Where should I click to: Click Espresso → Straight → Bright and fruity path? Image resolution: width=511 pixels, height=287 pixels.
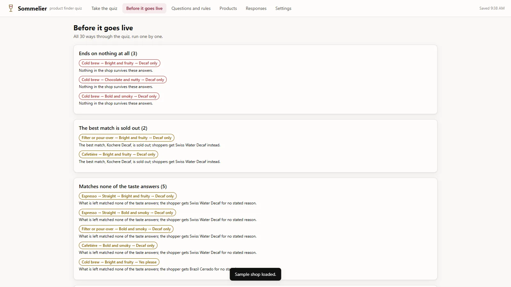128,196
